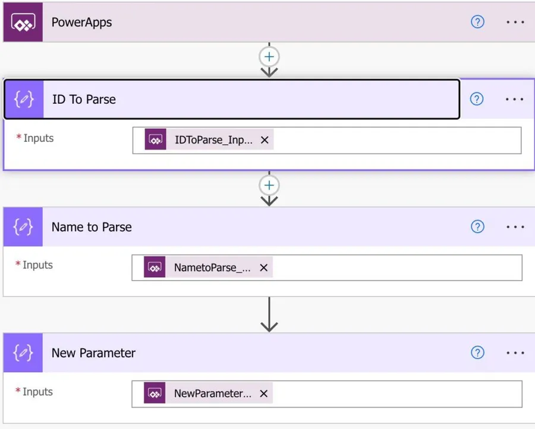Click the Name to Parse compose icon
This screenshot has height=429, width=535.
point(23,227)
